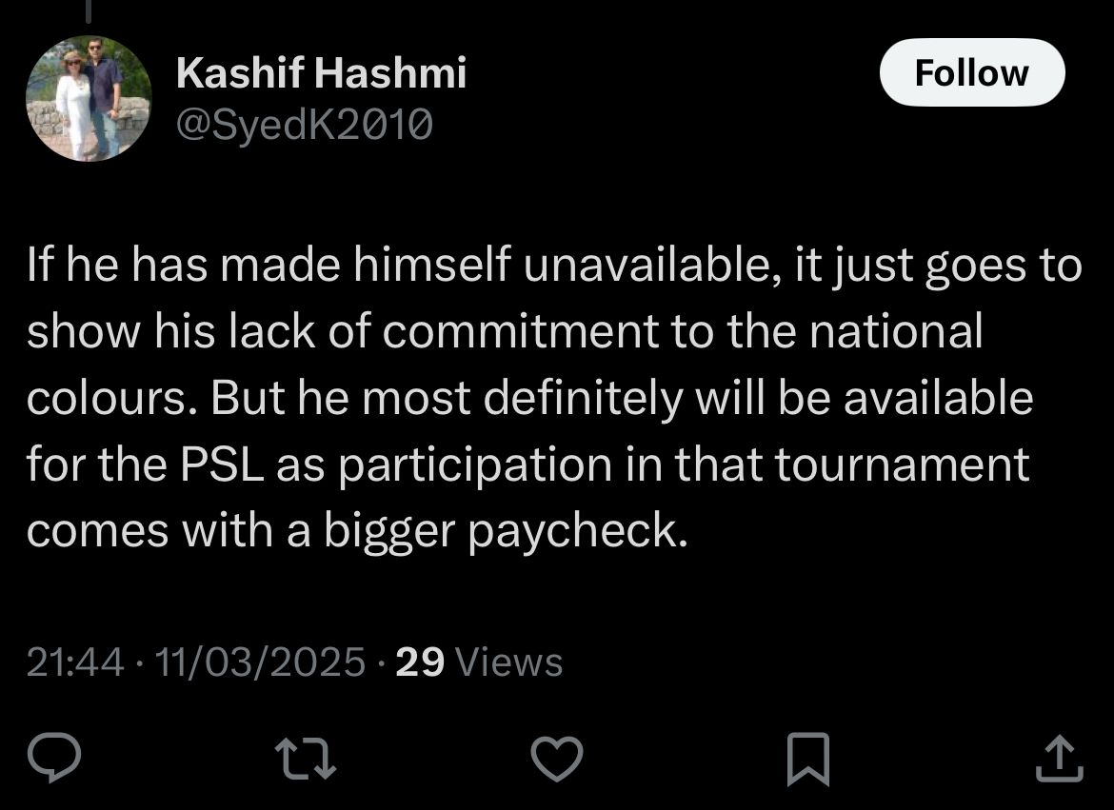Reply to Kashif Hashmi's tweet

(54, 760)
